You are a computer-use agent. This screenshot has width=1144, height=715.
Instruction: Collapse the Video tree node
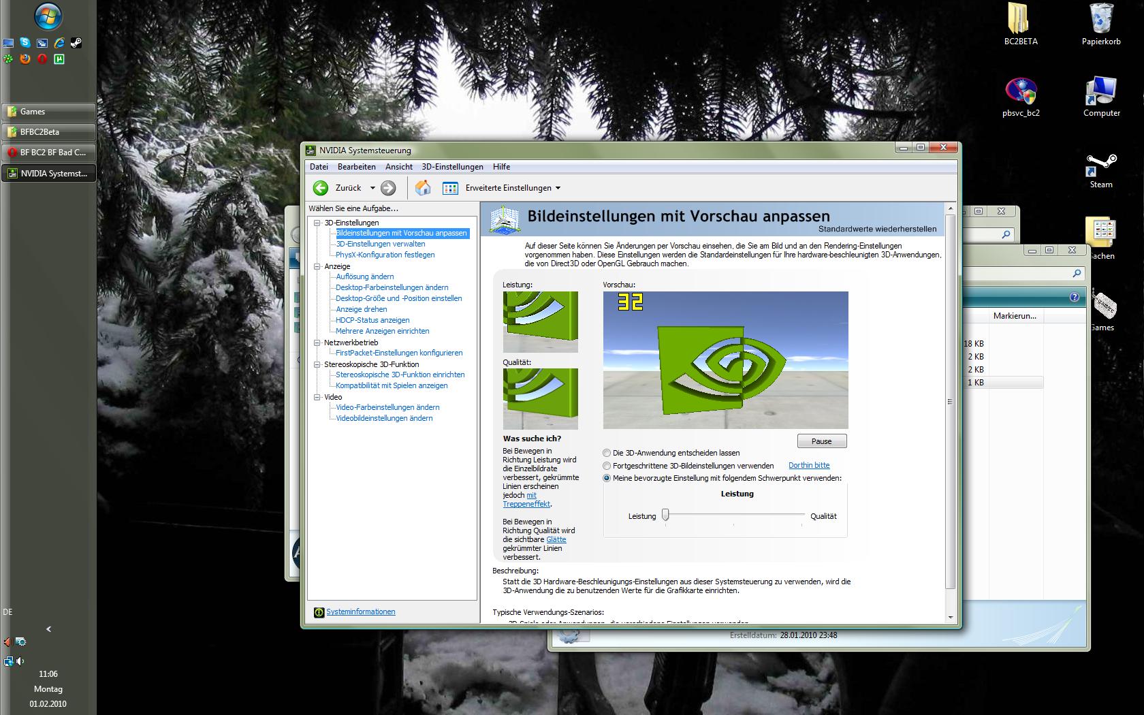tap(317, 397)
